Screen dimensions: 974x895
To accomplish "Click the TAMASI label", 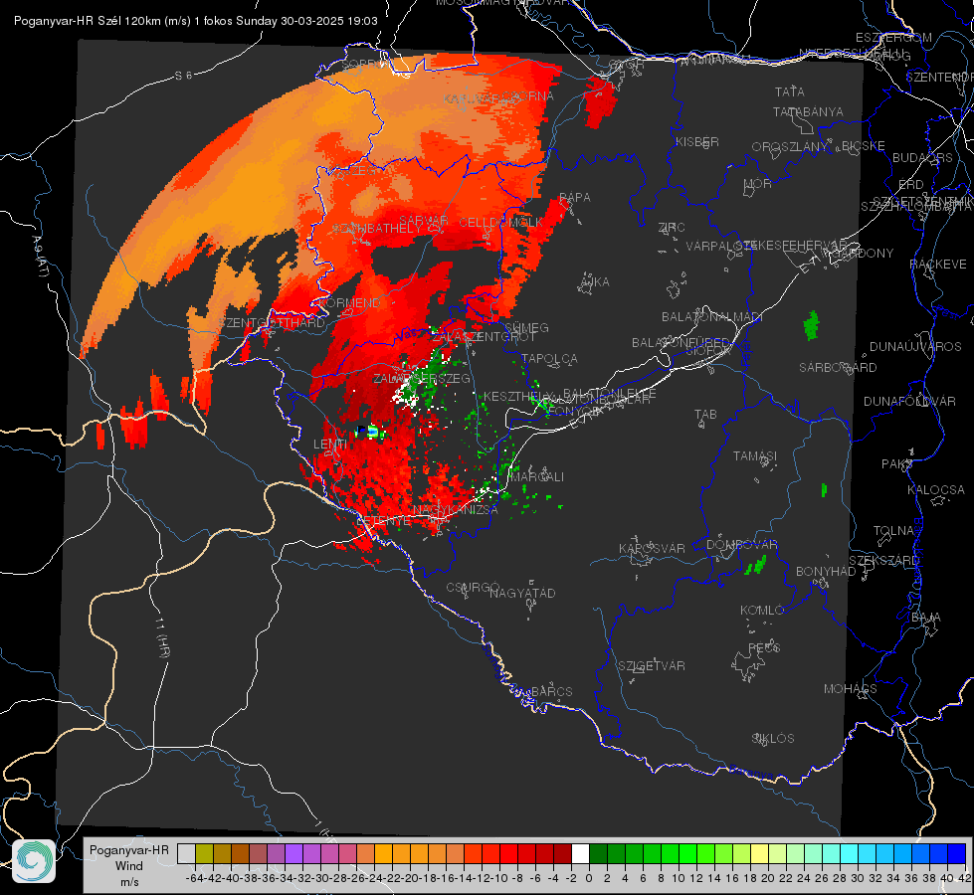I will [x=755, y=455].
